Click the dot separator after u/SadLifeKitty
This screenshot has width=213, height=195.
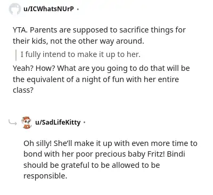point(84,123)
